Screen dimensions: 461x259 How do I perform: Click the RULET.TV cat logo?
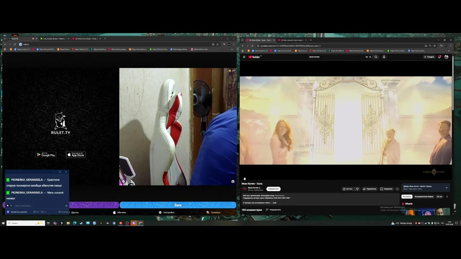tap(61, 123)
